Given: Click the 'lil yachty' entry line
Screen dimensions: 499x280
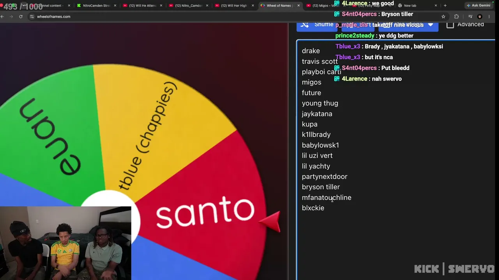Looking at the screenshot, I should click(x=316, y=166).
